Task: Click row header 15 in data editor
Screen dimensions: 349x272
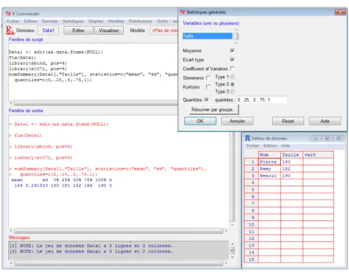Action: [x=251, y=259]
